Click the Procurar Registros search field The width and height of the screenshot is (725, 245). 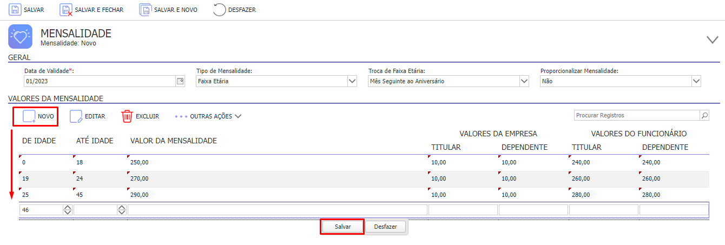637,115
